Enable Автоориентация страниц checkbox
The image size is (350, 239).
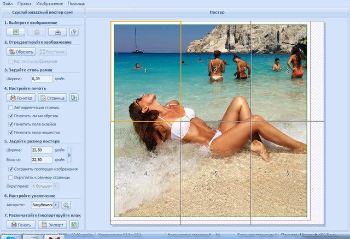(11, 108)
